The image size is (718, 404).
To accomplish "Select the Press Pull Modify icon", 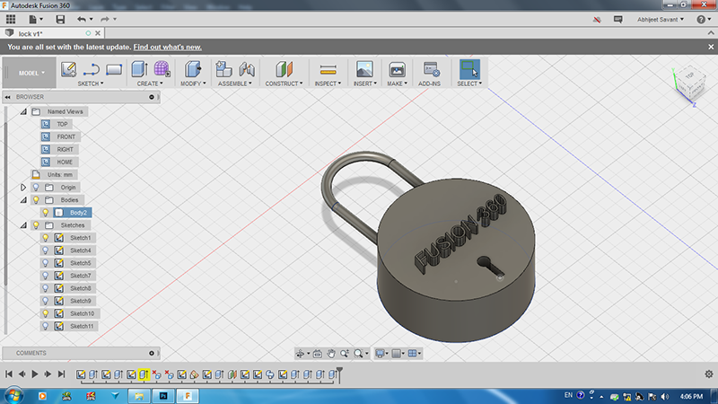I will click(x=193, y=69).
